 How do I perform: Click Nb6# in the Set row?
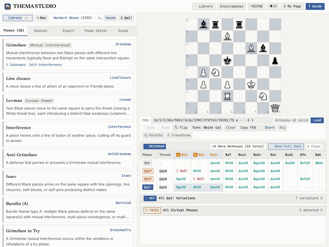[x=319, y=163]
